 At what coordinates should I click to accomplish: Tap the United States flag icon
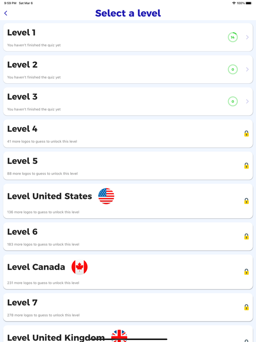point(106,196)
